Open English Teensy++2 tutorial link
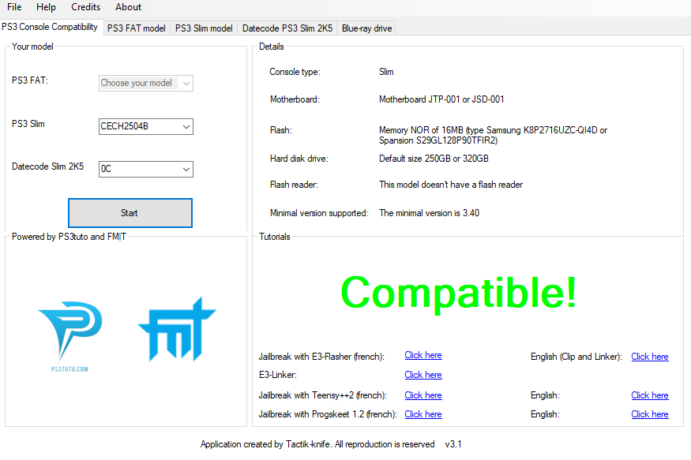 pyautogui.click(x=650, y=395)
